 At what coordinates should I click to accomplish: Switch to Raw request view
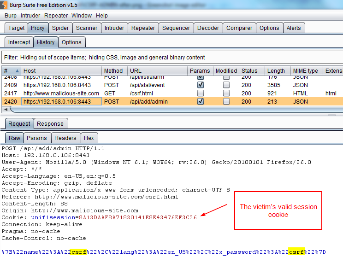[14, 138]
